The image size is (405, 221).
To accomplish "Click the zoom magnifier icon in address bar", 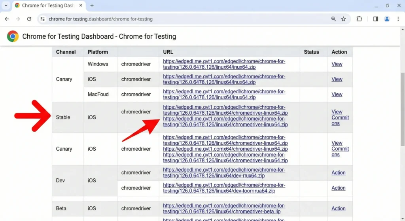I will [x=333, y=19].
